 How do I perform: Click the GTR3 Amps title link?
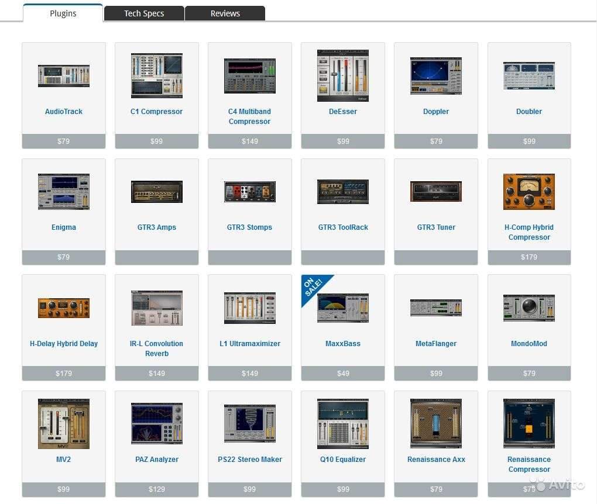coord(156,227)
